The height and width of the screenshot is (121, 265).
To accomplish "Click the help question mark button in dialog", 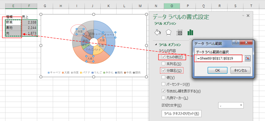I will point(235,43).
